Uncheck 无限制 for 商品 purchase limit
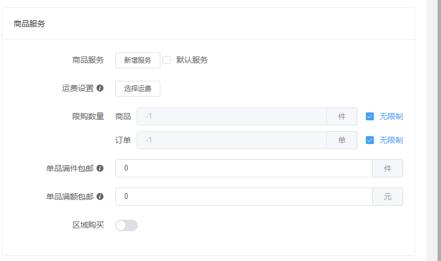The height and width of the screenshot is (261, 441). tap(370, 116)
